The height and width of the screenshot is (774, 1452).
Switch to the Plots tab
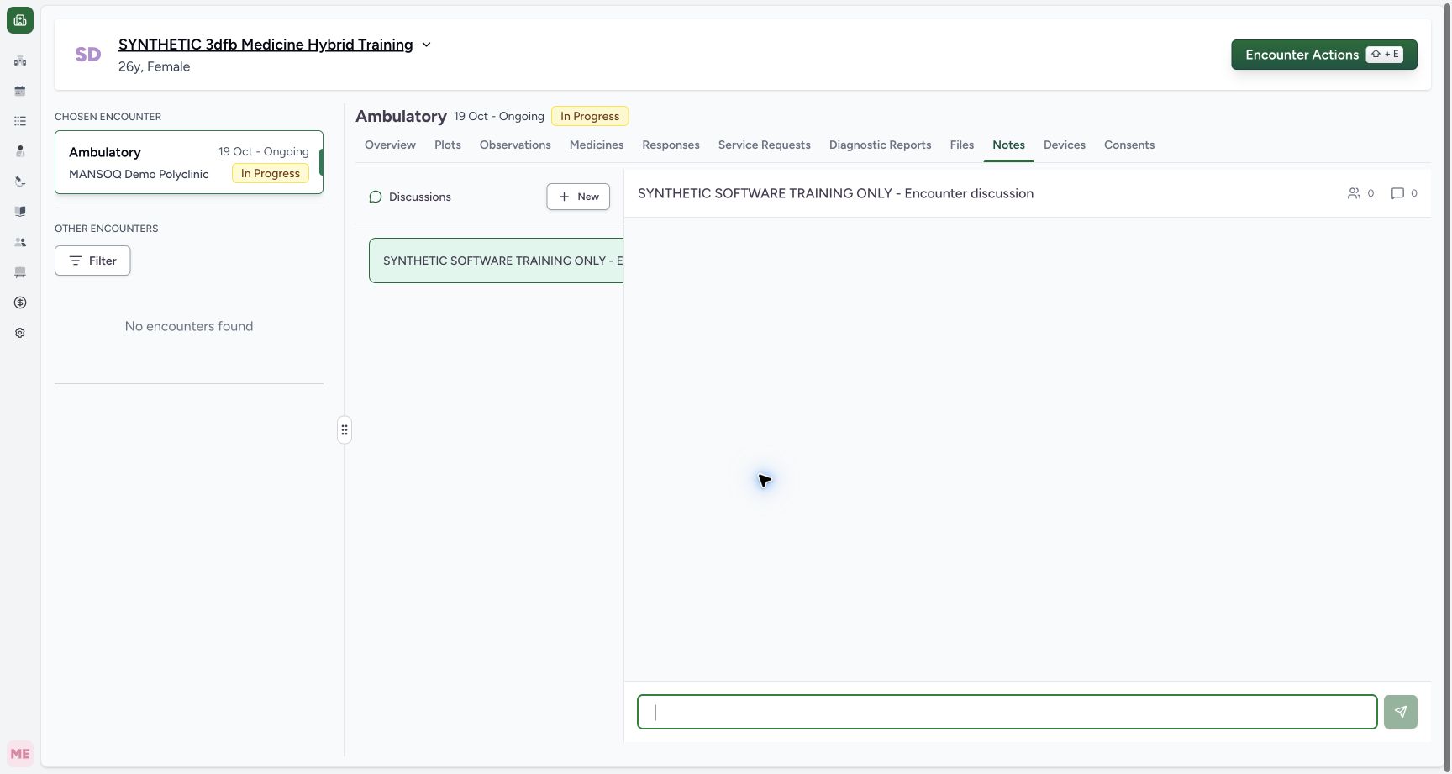point(448,145)
